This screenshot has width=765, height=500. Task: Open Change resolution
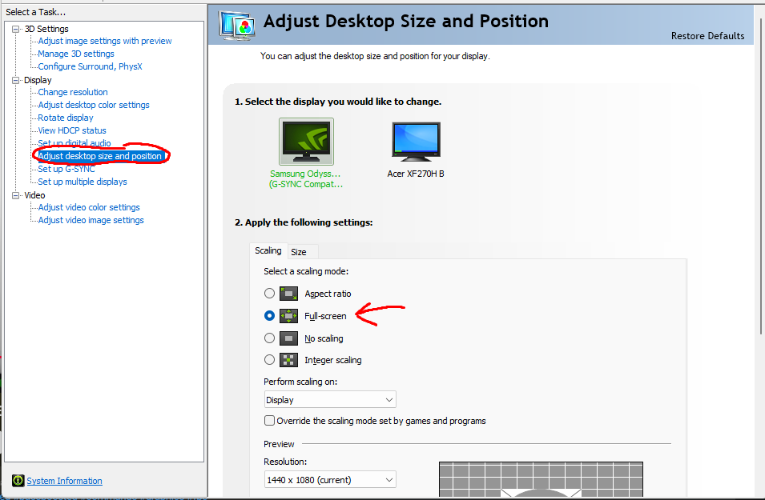click(73, 92)
